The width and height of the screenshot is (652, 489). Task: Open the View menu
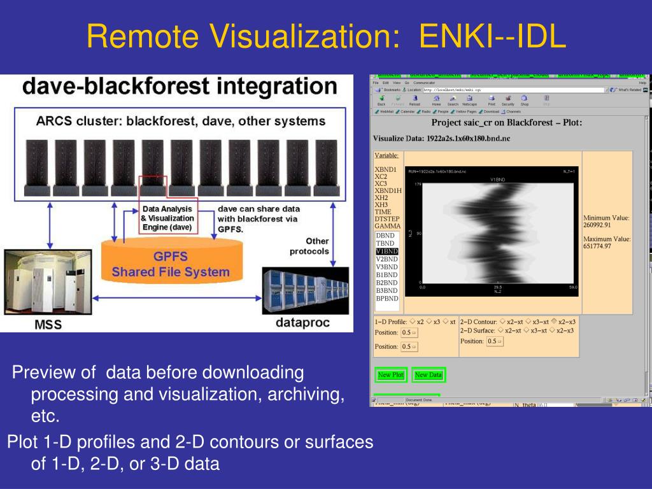[397, 83]
